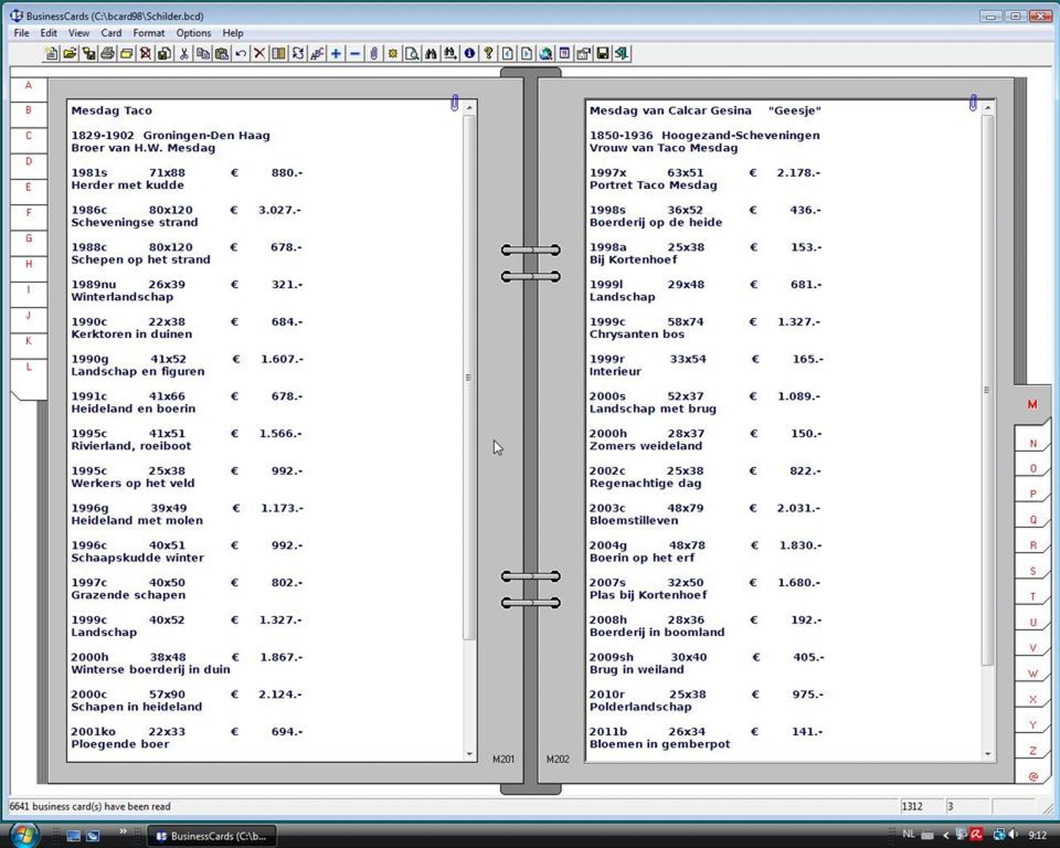1060x848 pixels.
Task: Click the blue plus add-card icon
Action: (x=336, y=53)
